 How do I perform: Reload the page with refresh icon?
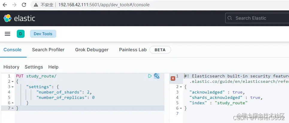click(24, 5)
